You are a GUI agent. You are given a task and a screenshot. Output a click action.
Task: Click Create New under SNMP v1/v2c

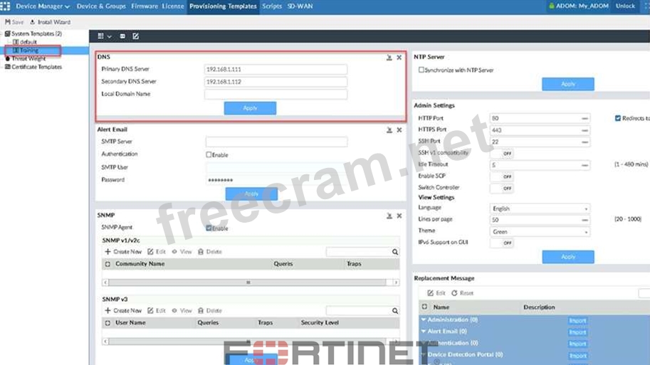[x=123, y=252]
